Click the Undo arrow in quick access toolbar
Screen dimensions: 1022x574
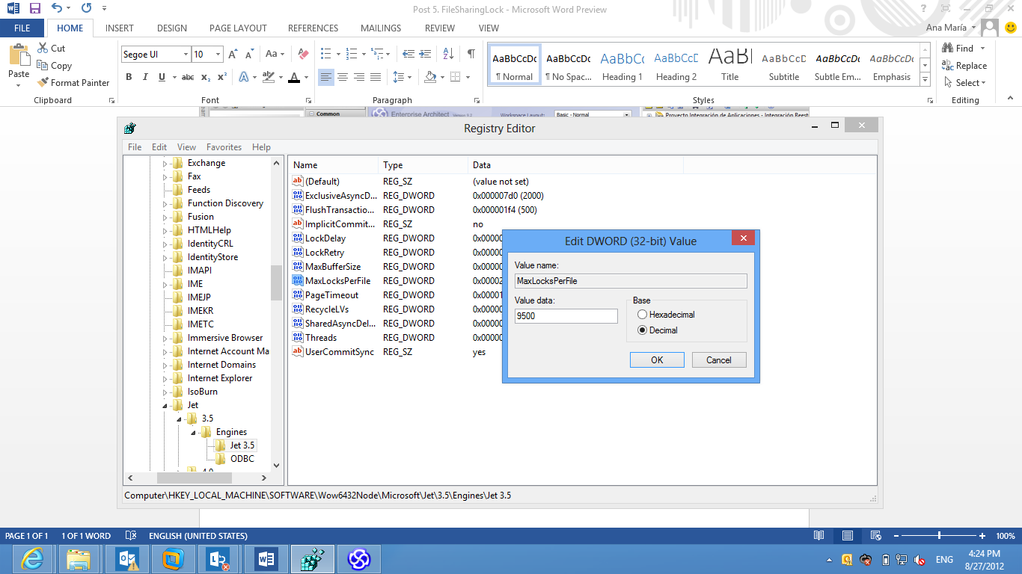point(57,9)
